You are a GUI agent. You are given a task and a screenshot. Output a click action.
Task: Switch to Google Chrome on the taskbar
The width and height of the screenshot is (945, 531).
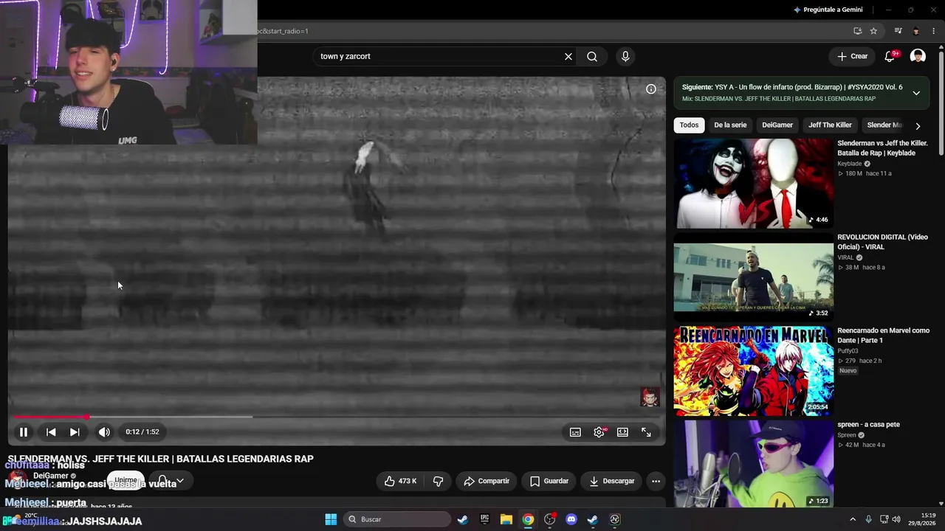click(x=528, y=519)
